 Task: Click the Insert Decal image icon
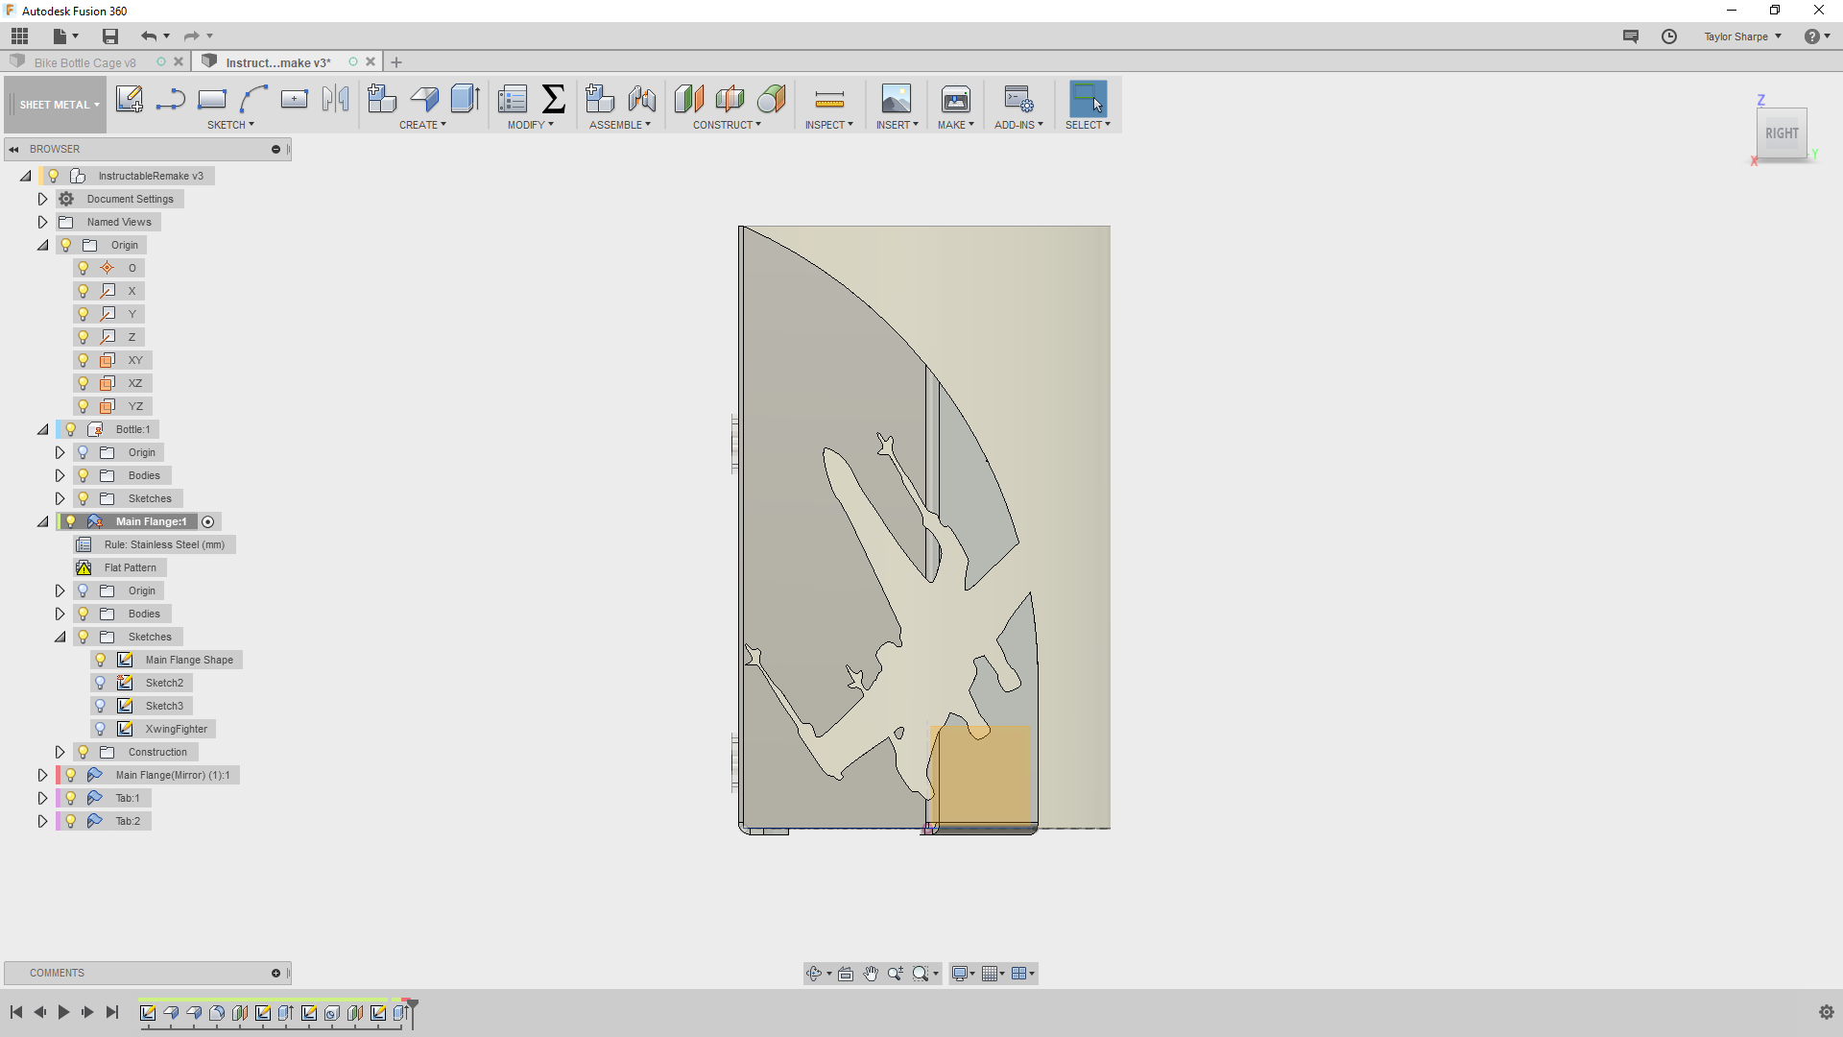tap(897, 99)
